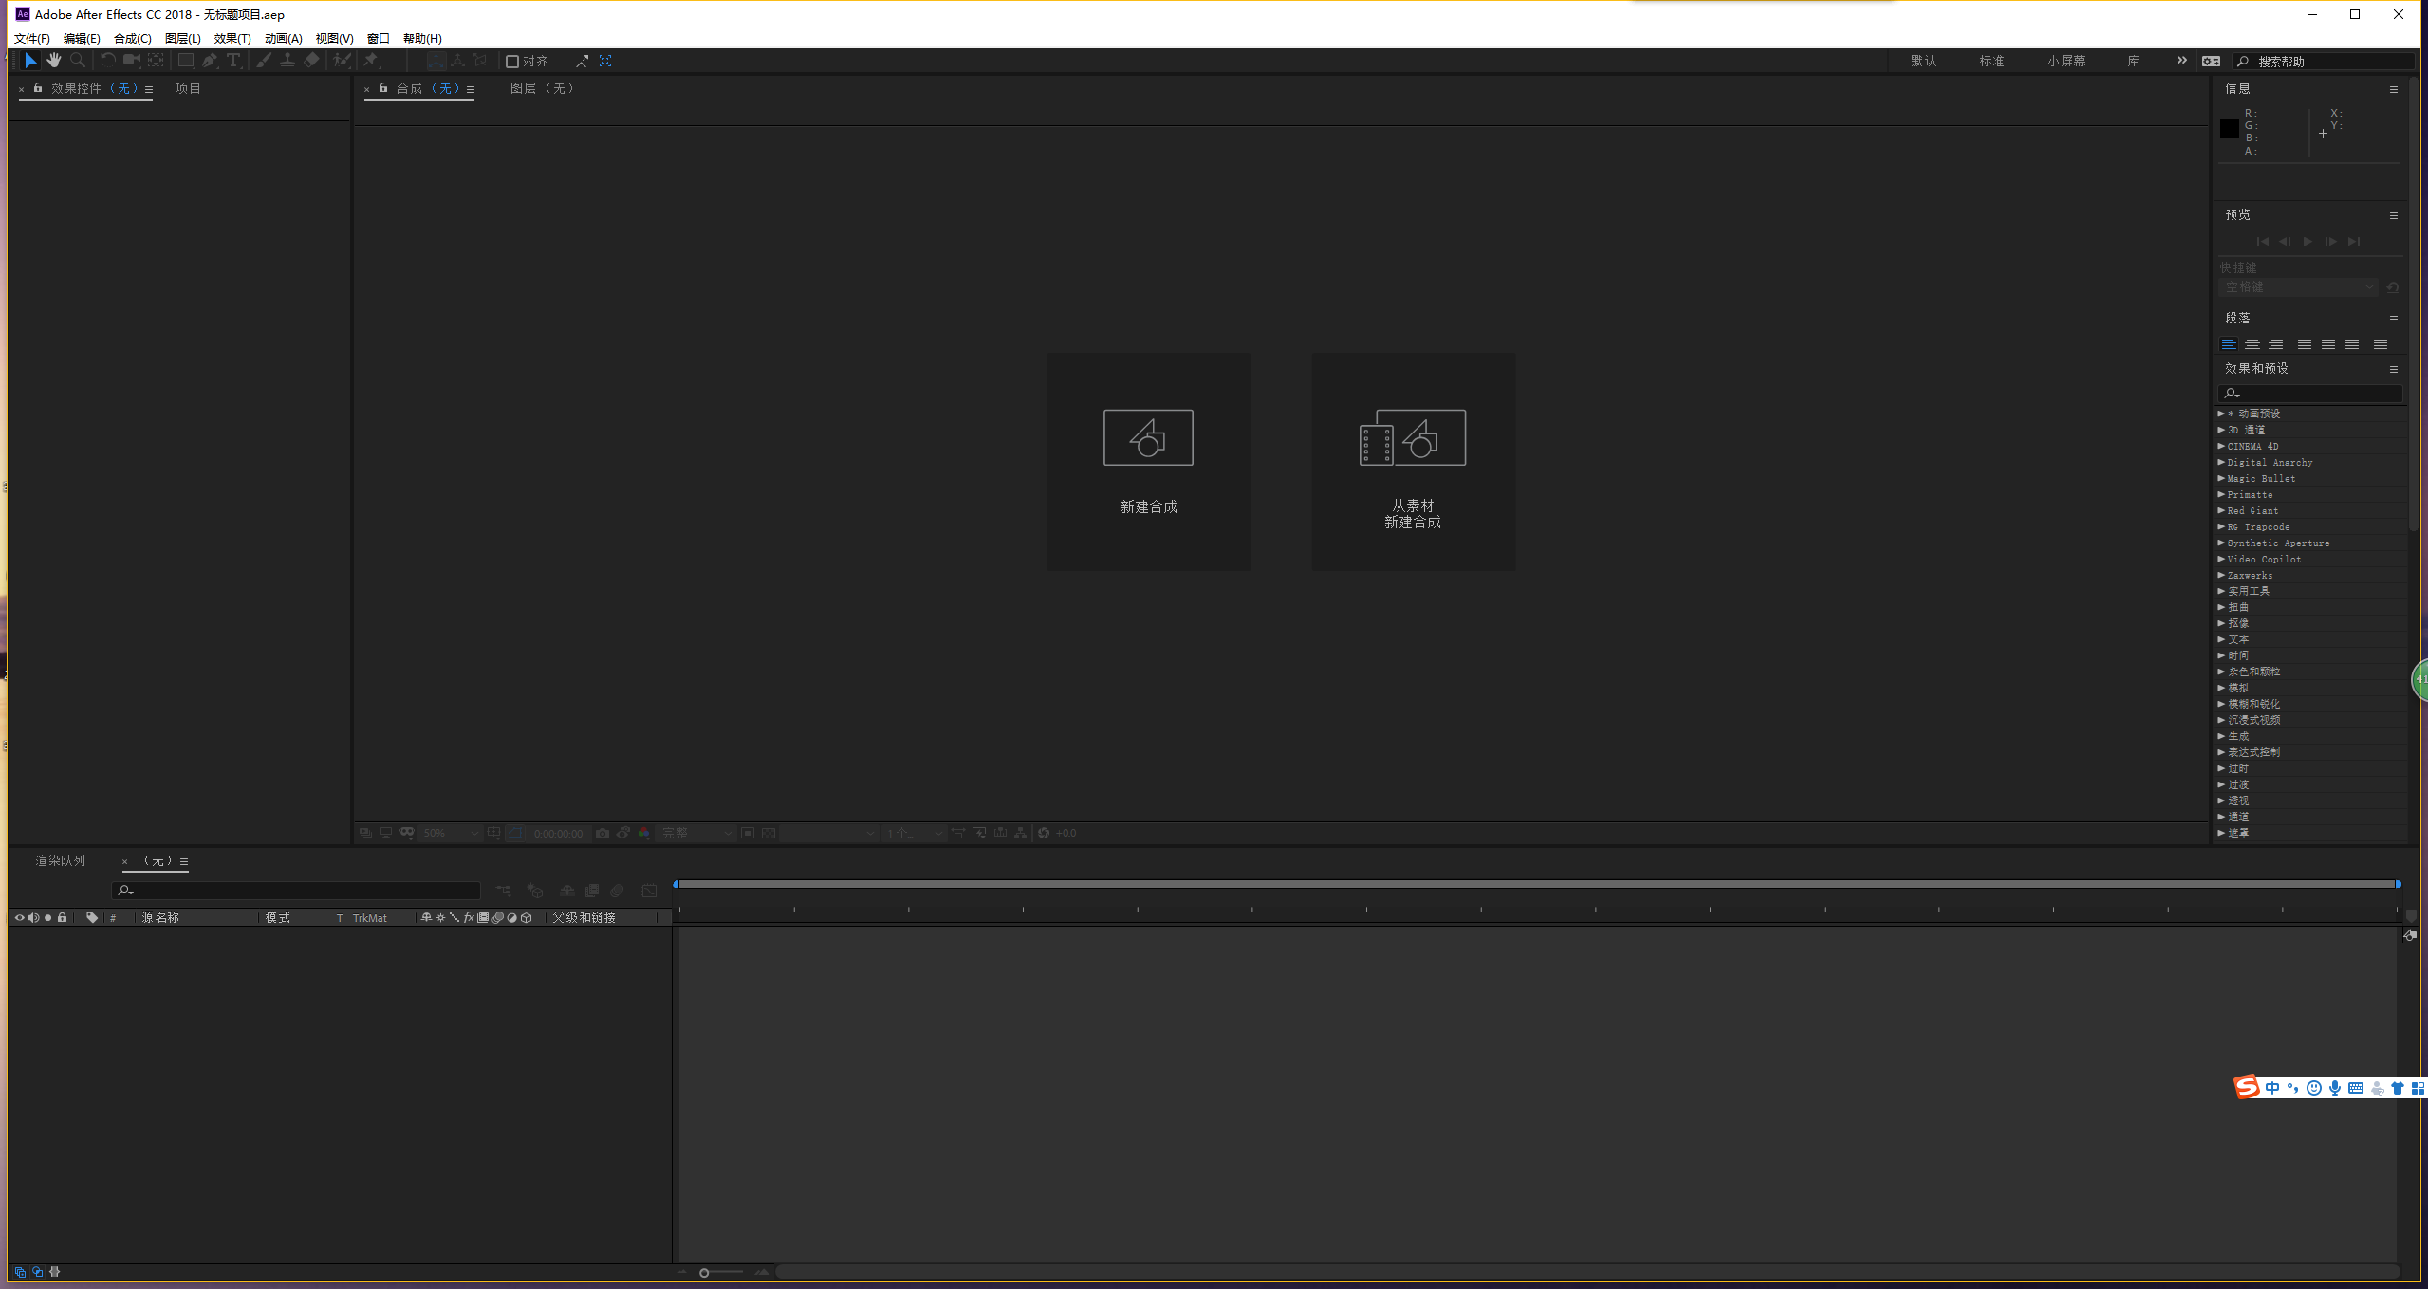
Task: Expand the CINEMA 4D effects category
Action: 2221,446
